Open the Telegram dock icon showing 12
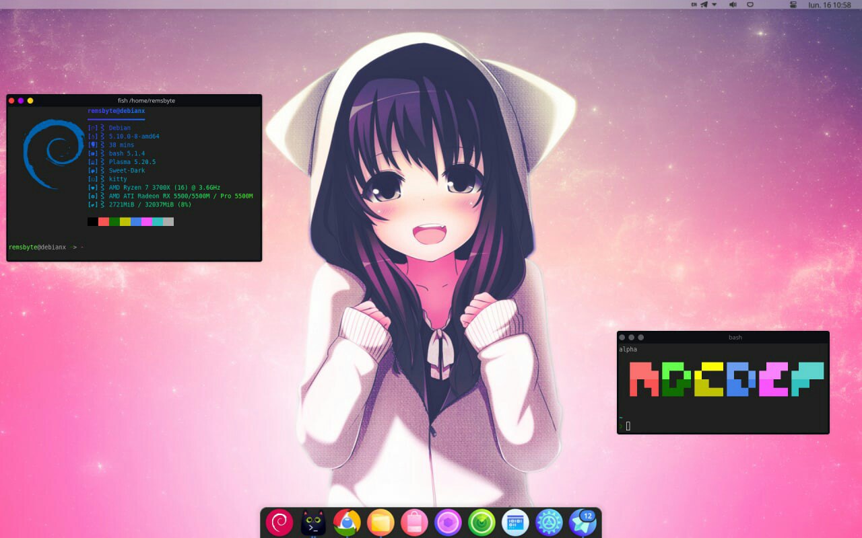This screenshot has height=538, width=862. pyautogui.click(x=583, y=523)
